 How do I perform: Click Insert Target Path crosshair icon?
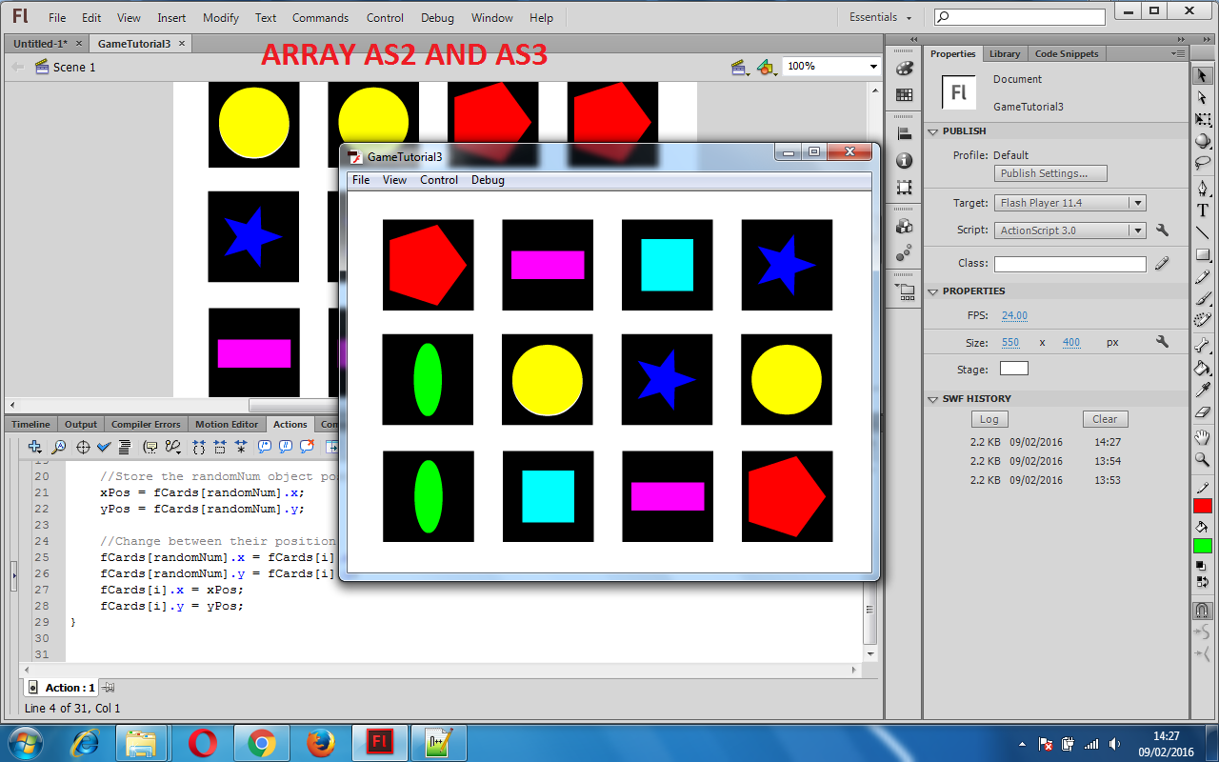point(83,447)
